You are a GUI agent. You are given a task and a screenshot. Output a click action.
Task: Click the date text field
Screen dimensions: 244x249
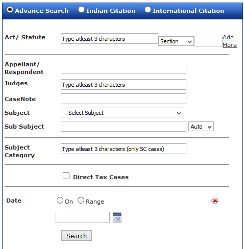pyautogui.click(x=83, y=217)
